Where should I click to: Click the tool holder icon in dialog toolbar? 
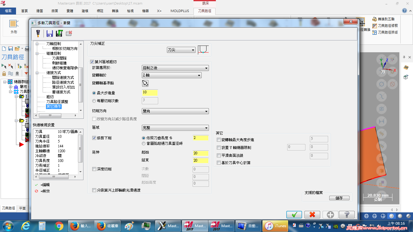38,33
